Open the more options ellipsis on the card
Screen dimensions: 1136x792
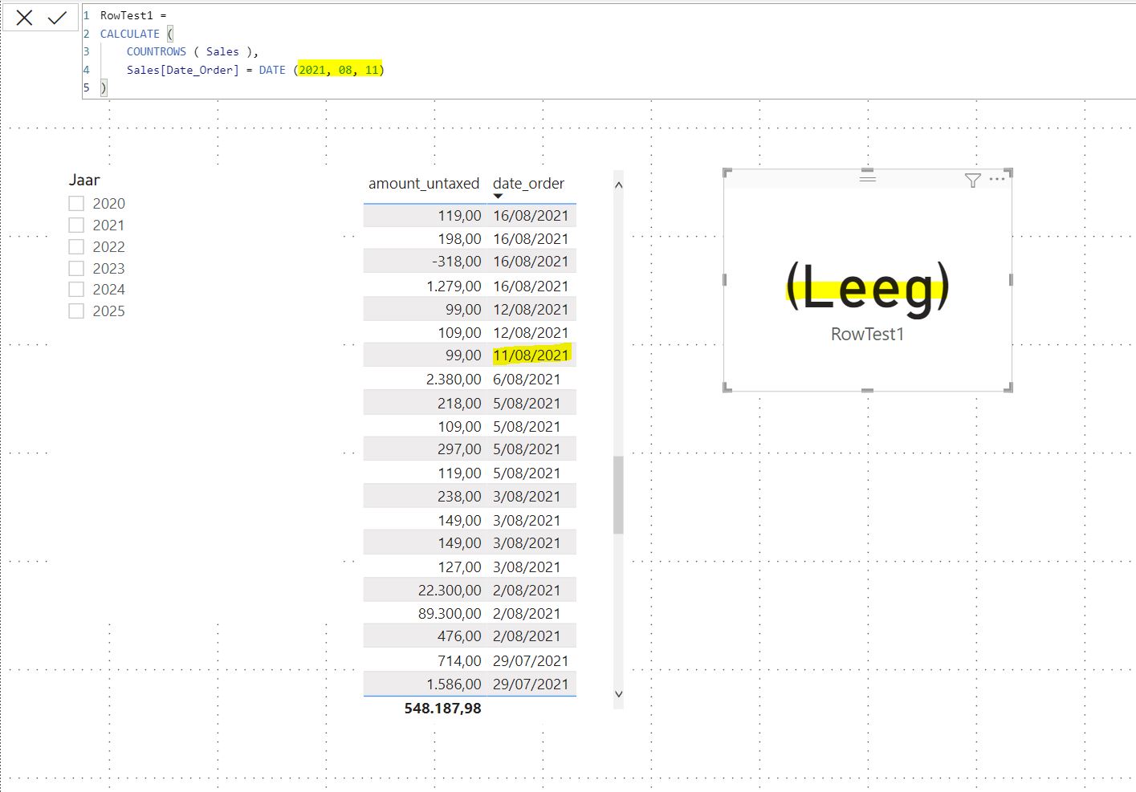point(997,179)
